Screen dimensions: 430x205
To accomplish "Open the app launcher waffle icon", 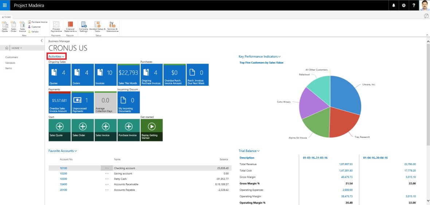I will [5, 5].
